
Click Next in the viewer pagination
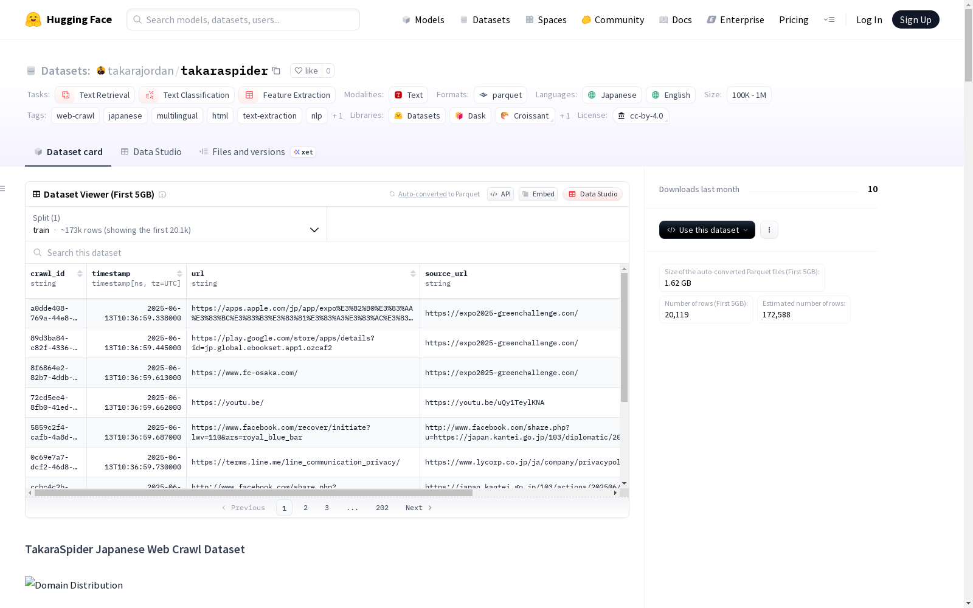point(418,508)
